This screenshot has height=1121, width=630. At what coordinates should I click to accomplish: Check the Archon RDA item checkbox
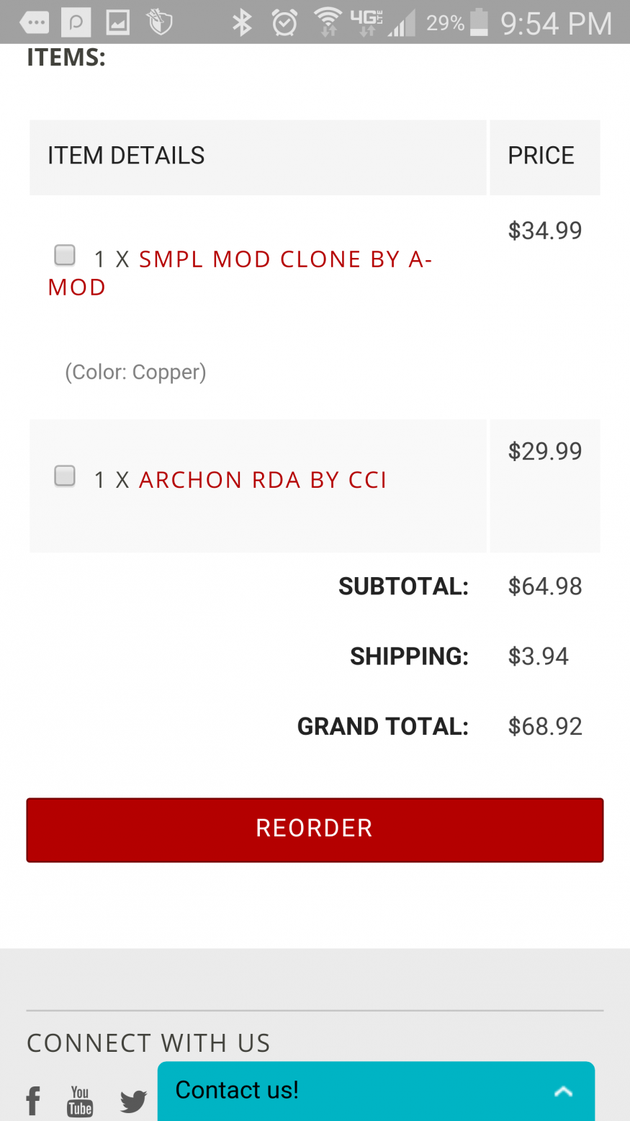65,475
